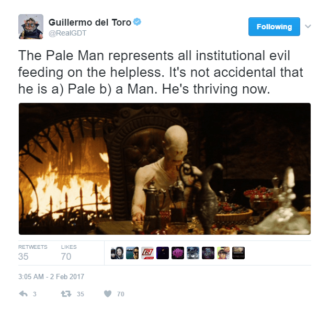Retweet using the retweet arrows icon
330x311 pixels.
coord(66,294)
